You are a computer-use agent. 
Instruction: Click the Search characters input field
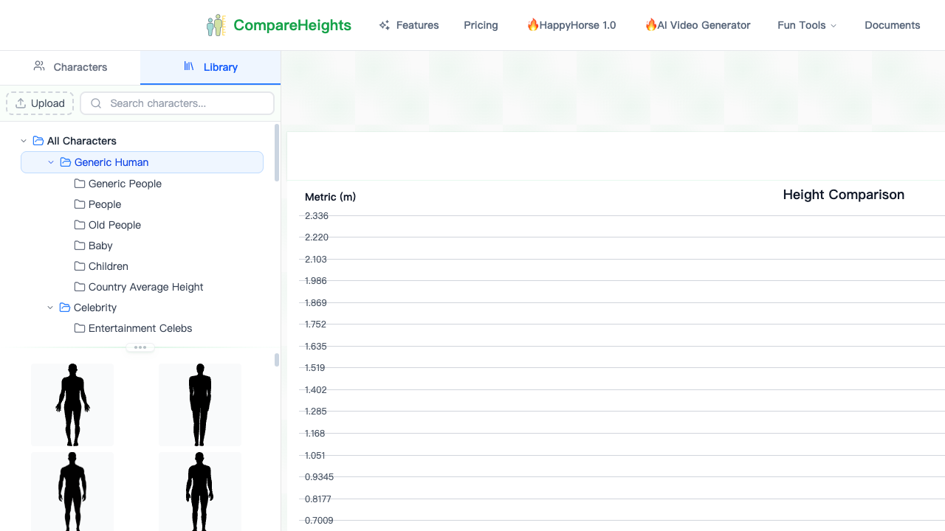[177, 103]
